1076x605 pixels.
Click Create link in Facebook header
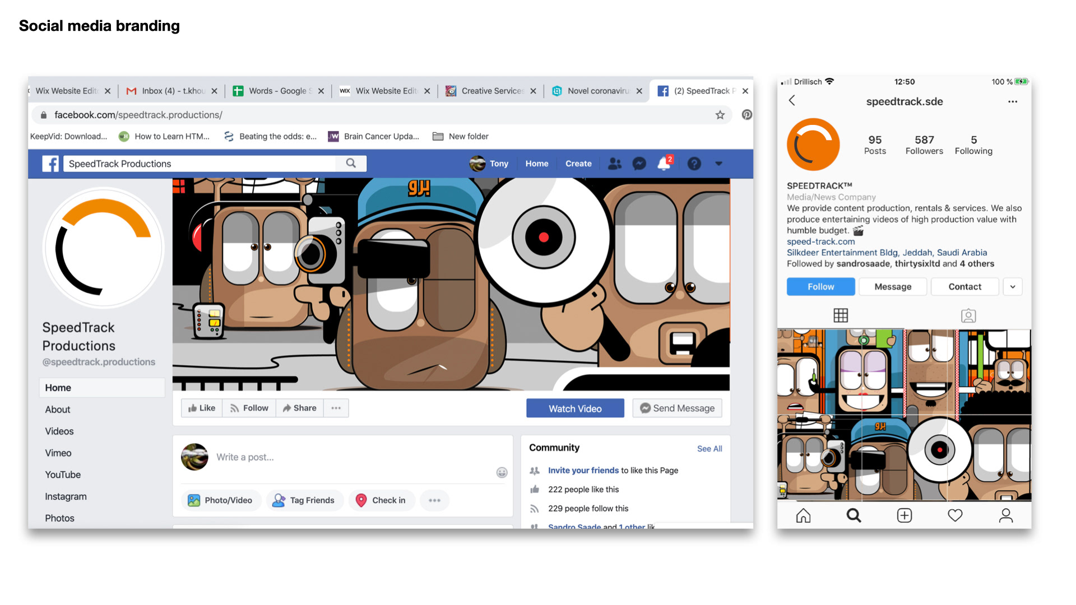[x=578, y=164]
